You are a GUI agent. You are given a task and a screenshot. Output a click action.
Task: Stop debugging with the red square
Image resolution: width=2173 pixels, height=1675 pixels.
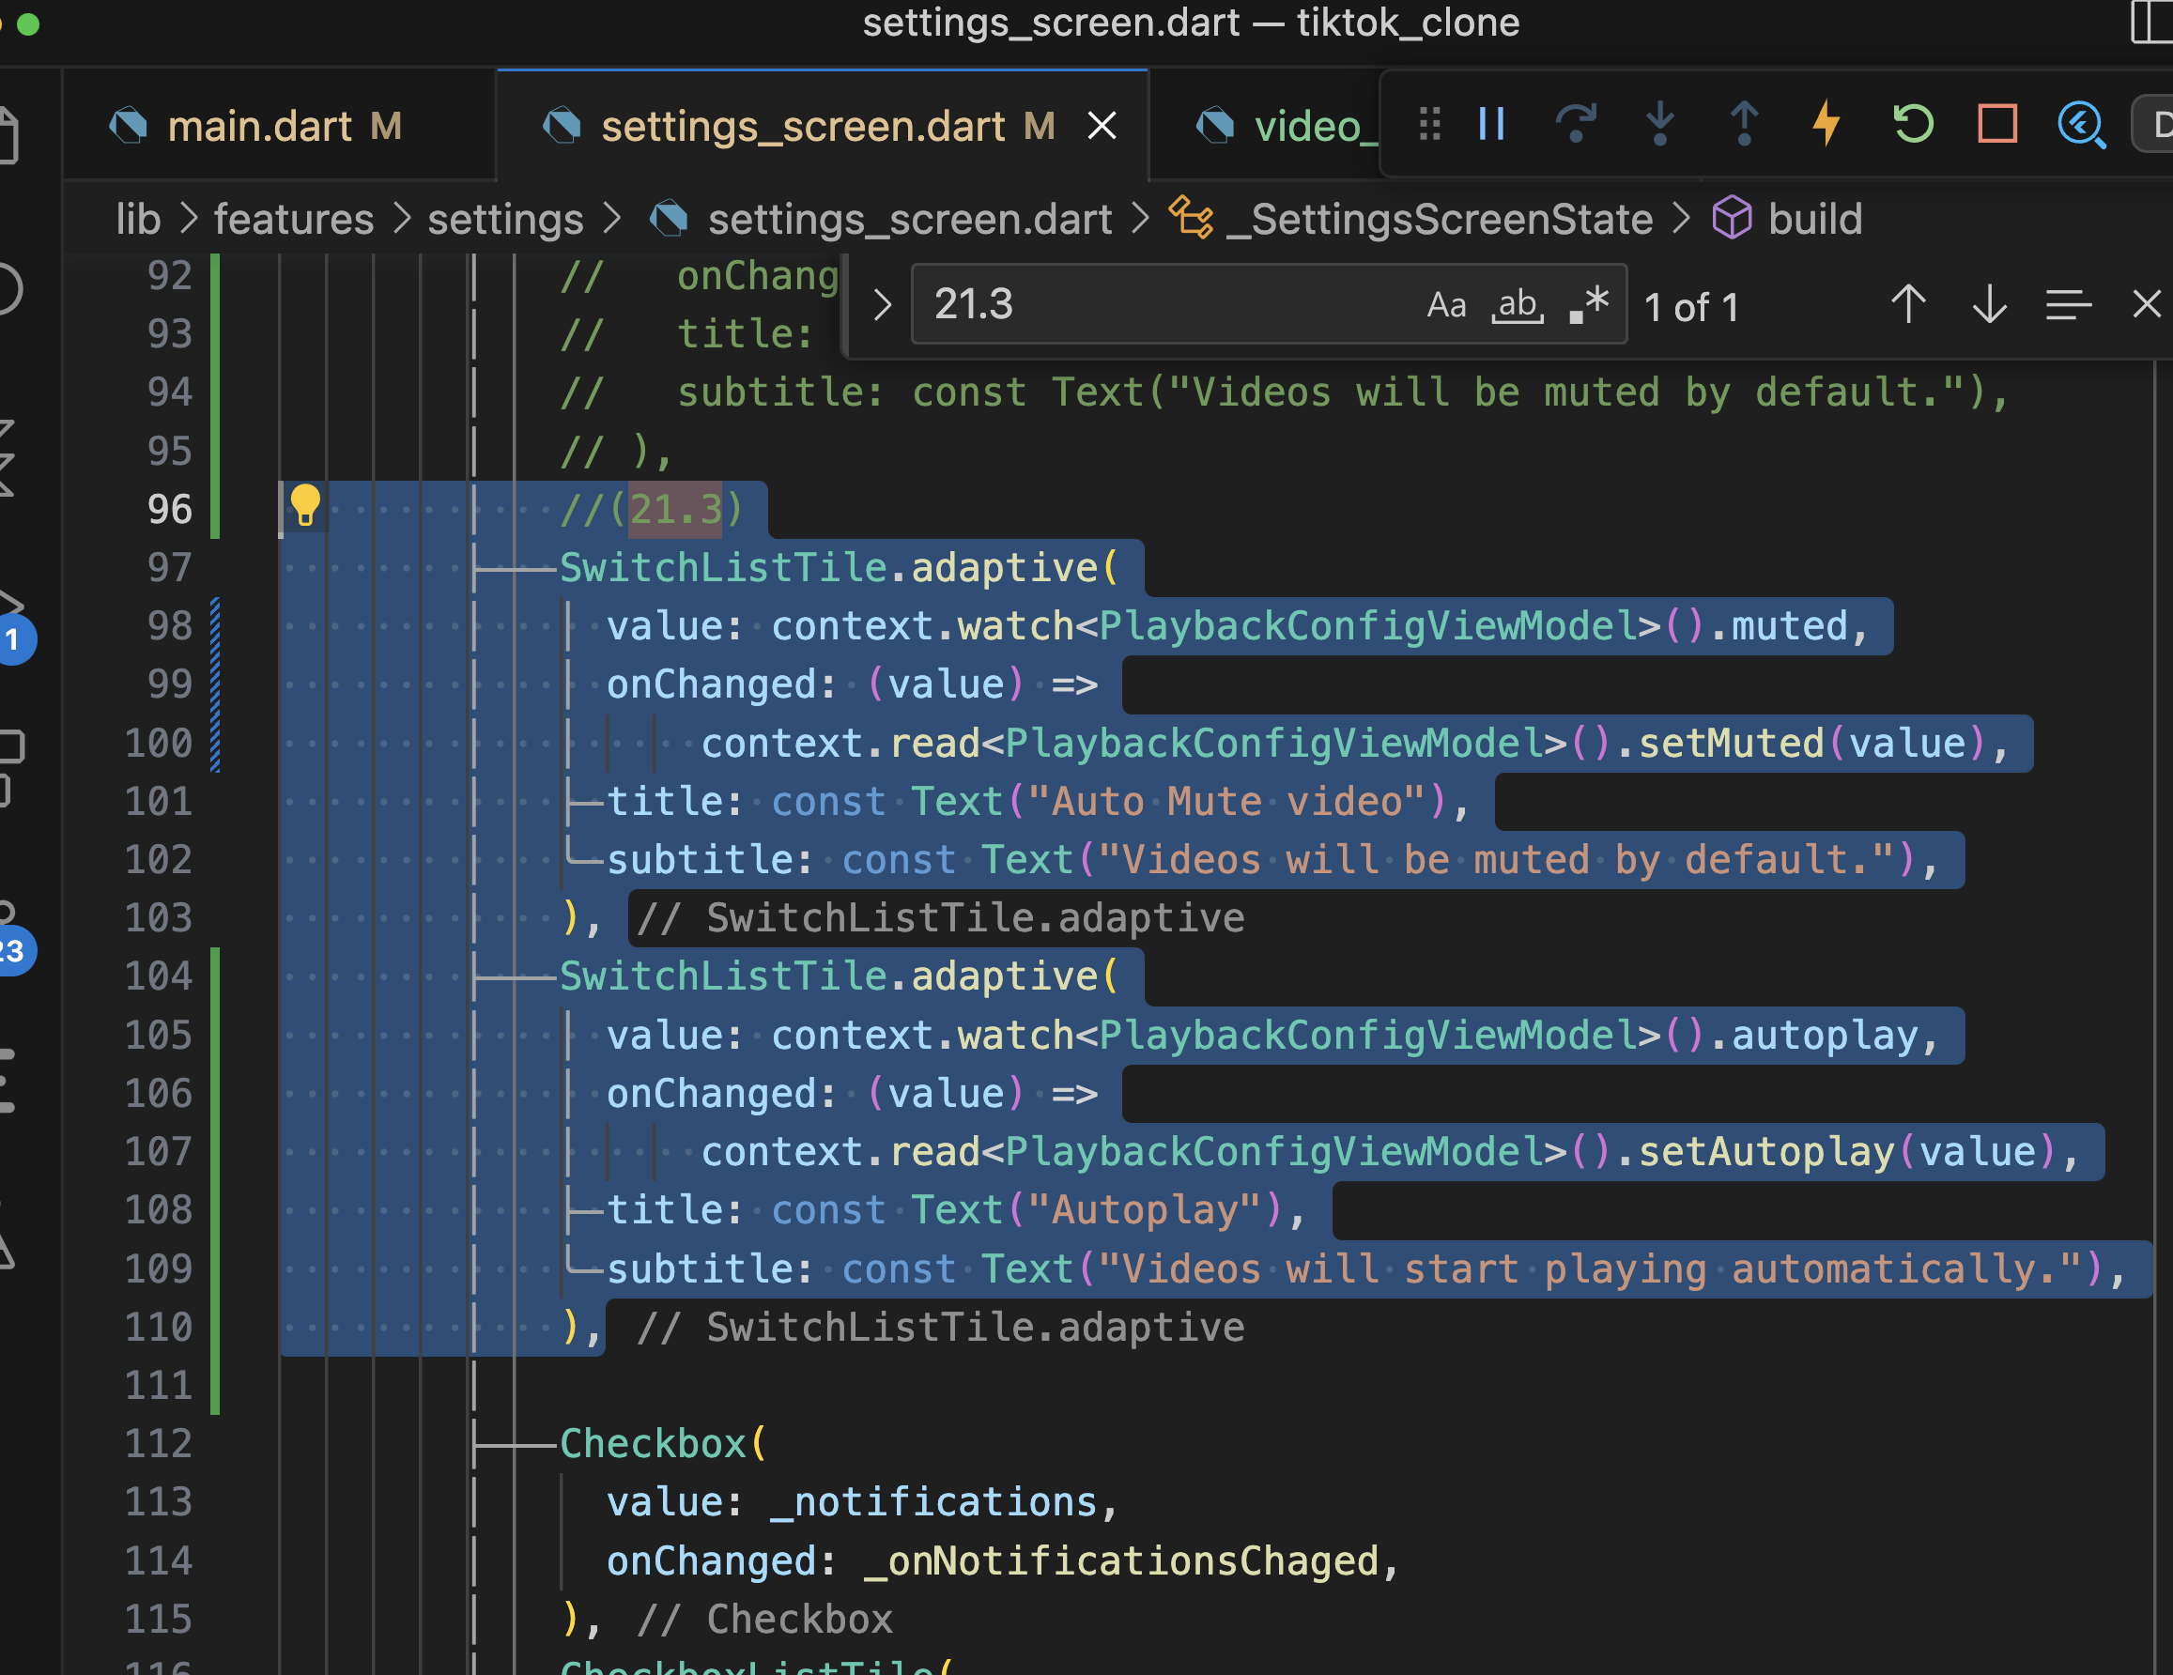click(1996, 124)
